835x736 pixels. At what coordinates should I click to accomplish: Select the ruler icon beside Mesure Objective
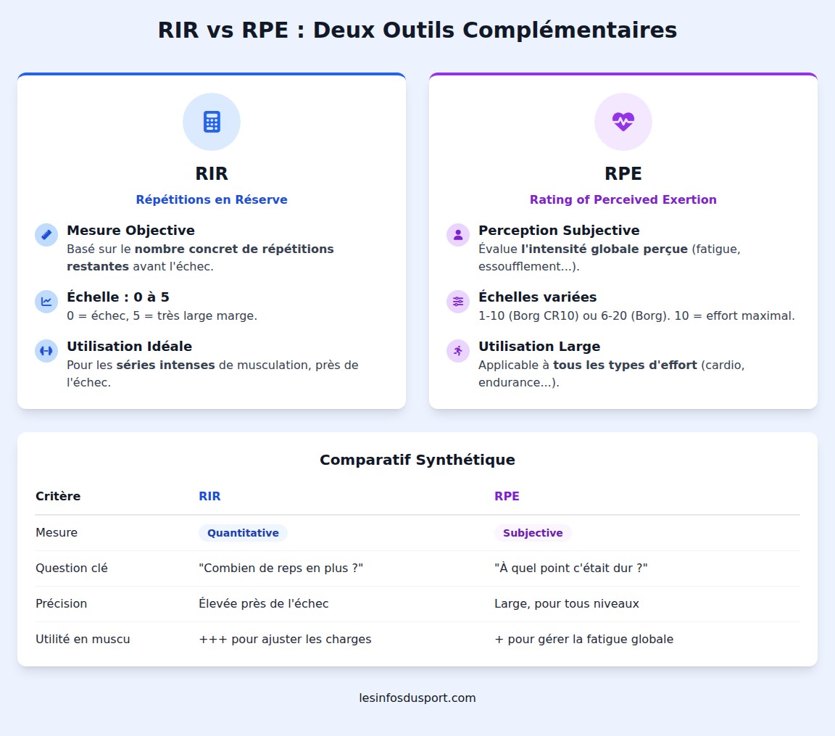coord(46,234)
